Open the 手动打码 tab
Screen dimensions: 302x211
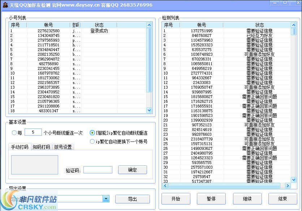pos(20,147)
